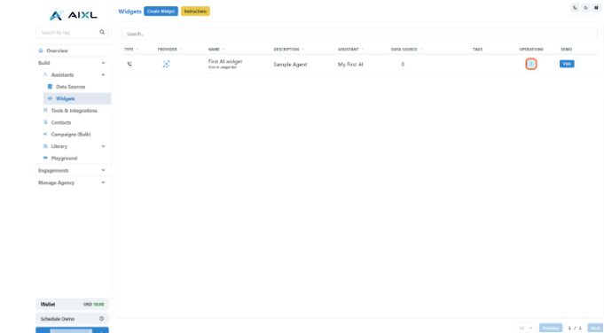Open Data Sources in the sidebar
604x333 pixels.
click(x=70, y=87)
